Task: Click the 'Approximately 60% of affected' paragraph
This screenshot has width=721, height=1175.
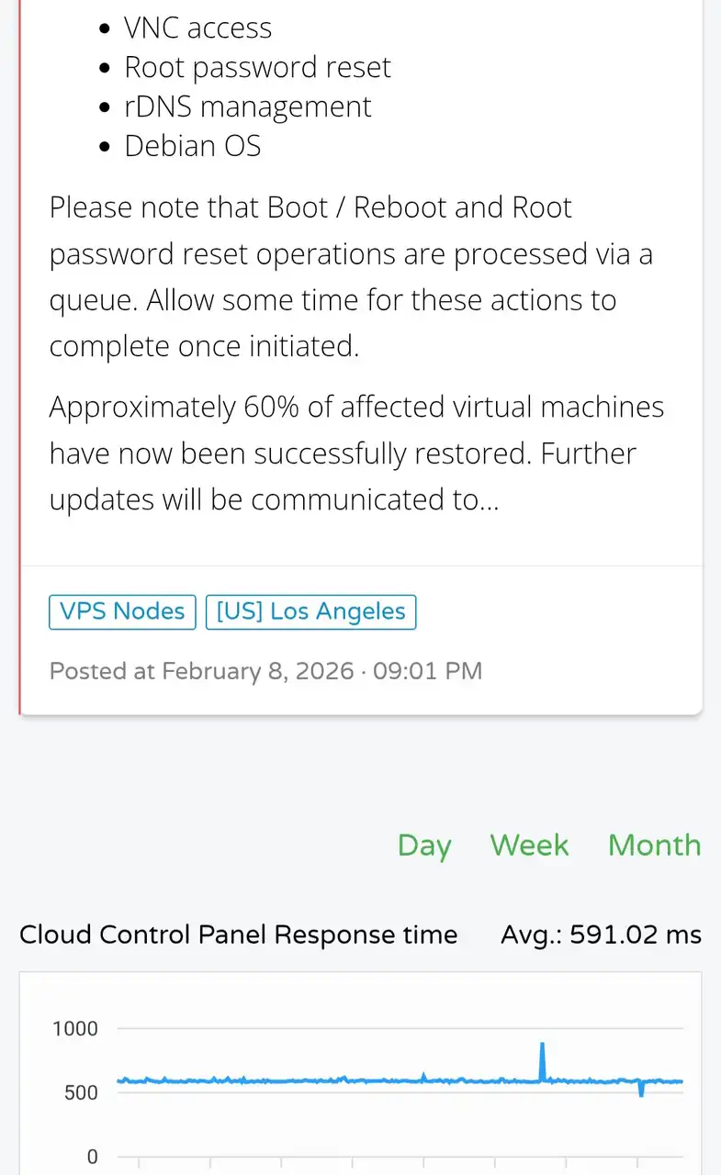Action: [x=356, y=453]
